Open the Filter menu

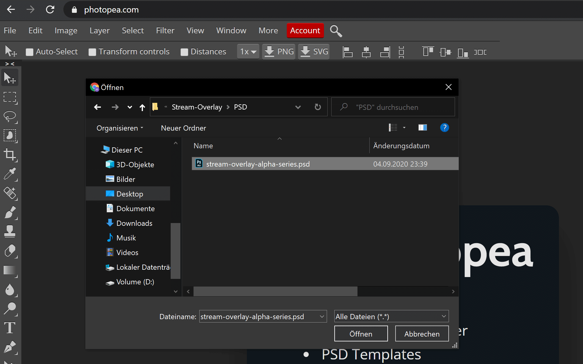165,31
